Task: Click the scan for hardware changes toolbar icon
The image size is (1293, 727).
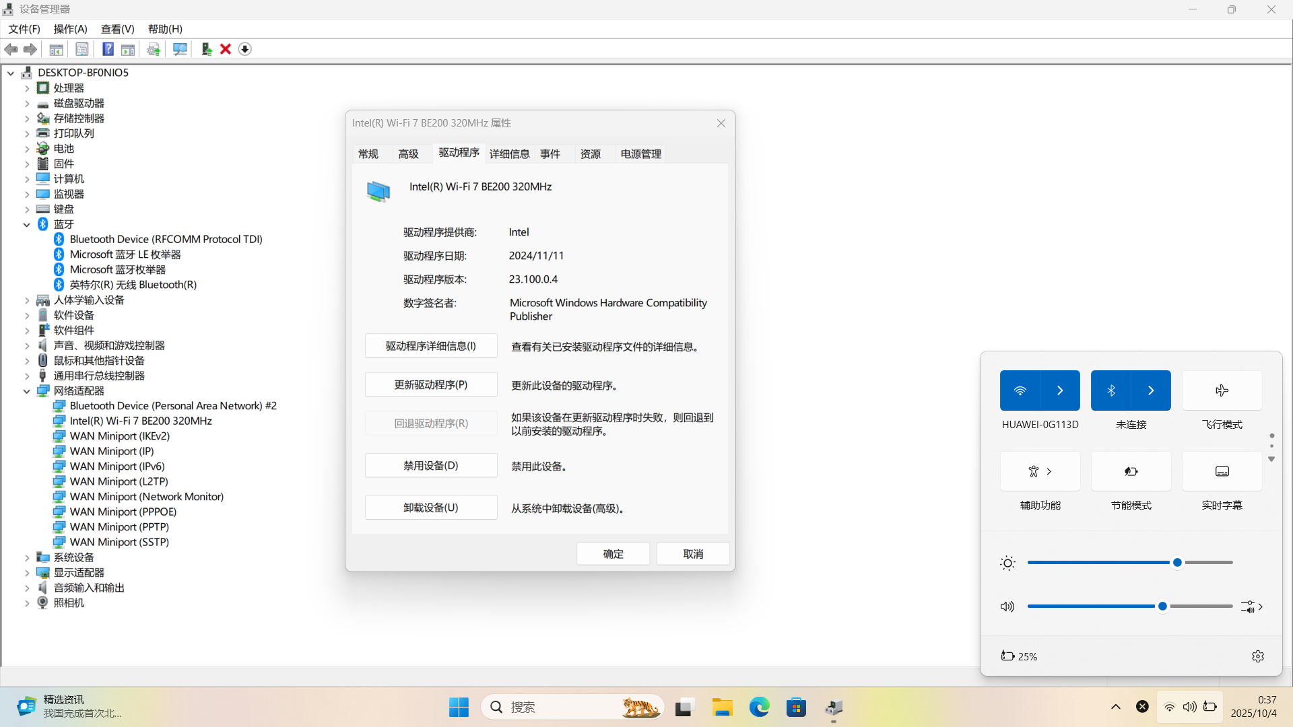Action: 180,49
